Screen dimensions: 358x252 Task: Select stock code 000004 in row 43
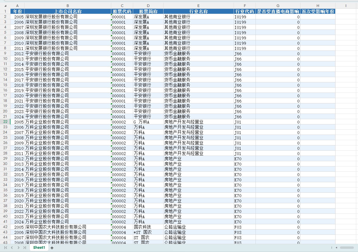coord(122,232)
